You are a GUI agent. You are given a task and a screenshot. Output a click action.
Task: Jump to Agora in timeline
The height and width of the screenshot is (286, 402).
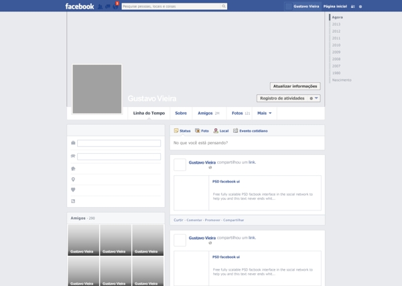pyautogui.click(x=338, y=17)
